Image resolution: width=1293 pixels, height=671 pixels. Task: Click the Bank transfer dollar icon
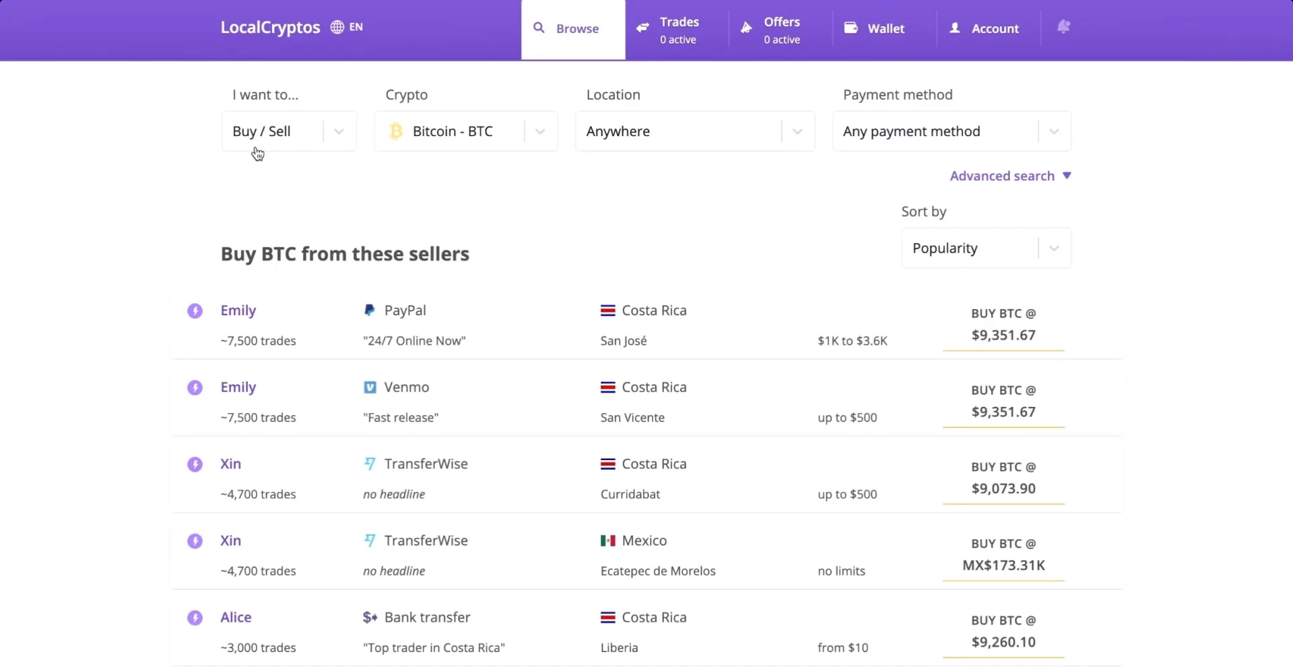tap(370, 618)
